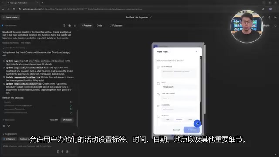Share the app via share icon
The image size is (279, 157).
pyautogui.click(x=269, y=17)
